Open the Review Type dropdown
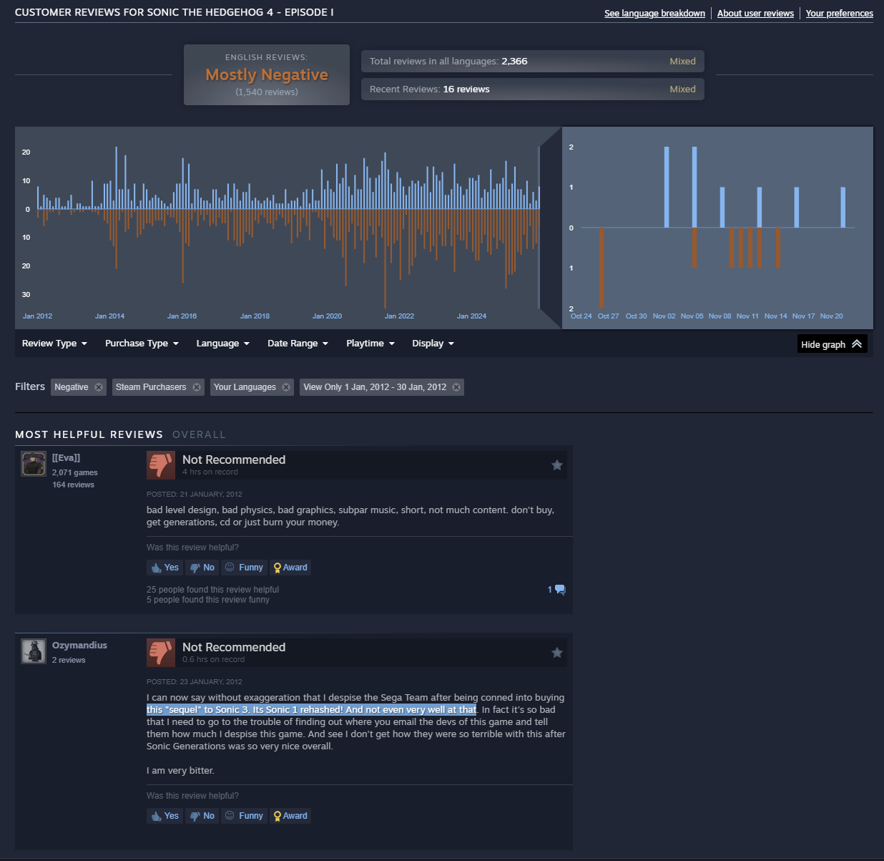Screen dimensions: 884x861 pos(54,344)
